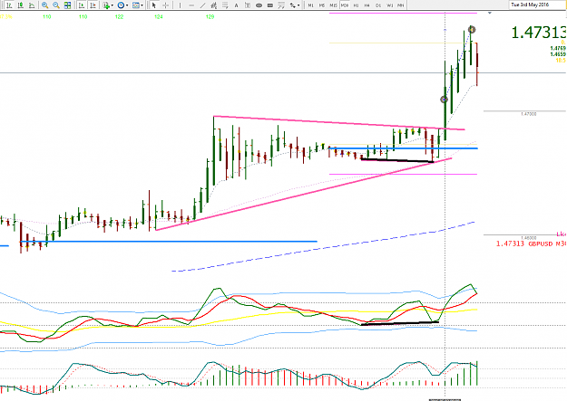The image size is (567, 401).
Task: Select the Fibonacci retracement tool
Action: coord(225,5)
